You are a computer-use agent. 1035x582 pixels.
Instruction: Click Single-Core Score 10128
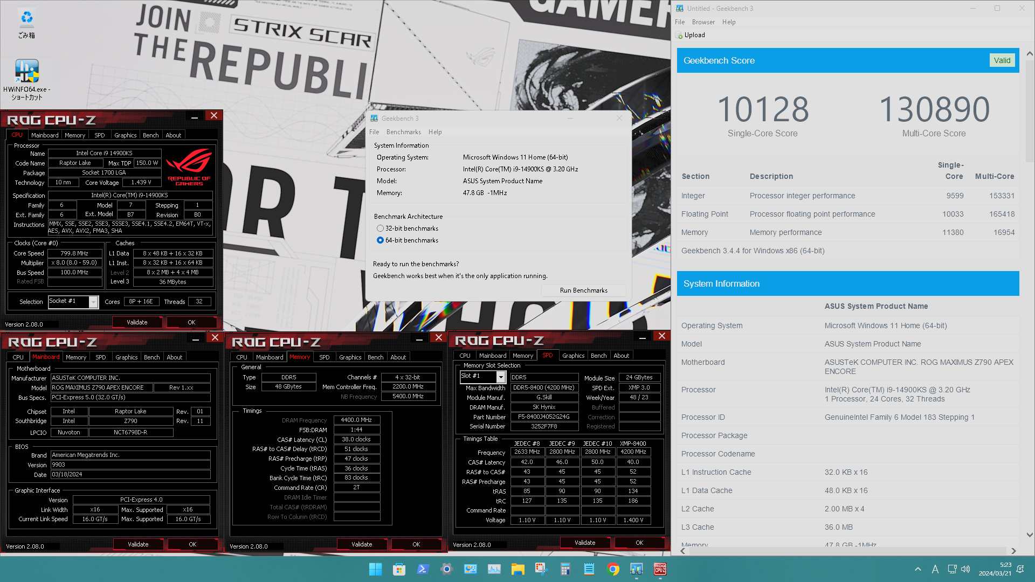(763, 109)
